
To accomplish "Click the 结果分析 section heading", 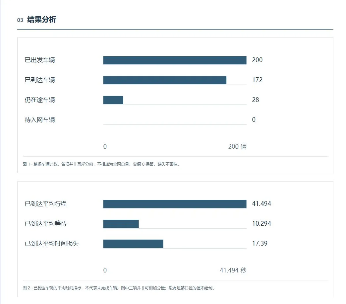I will click(x=42, y=20).
